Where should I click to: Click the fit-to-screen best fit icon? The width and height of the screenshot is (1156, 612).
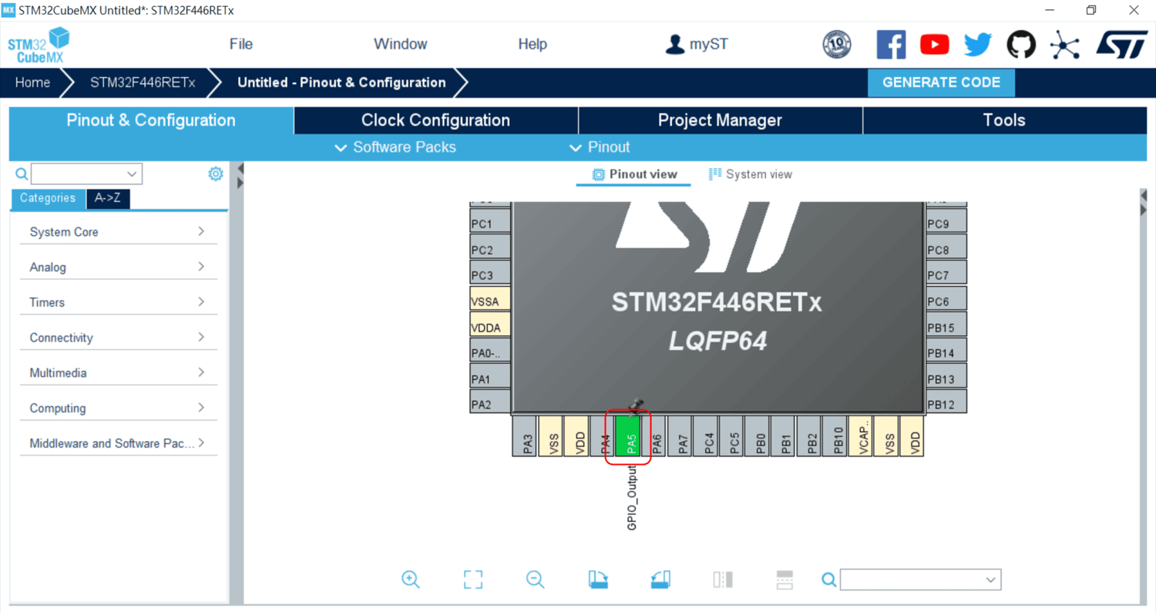pyautogui.click(x=473, y=580)
